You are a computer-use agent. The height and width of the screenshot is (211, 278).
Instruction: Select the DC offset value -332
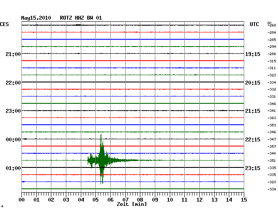click(x=272, y=89)
